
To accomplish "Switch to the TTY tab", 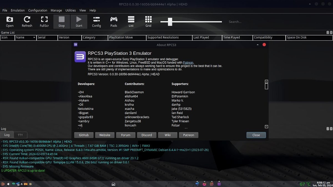I will [x=20, y=135].
